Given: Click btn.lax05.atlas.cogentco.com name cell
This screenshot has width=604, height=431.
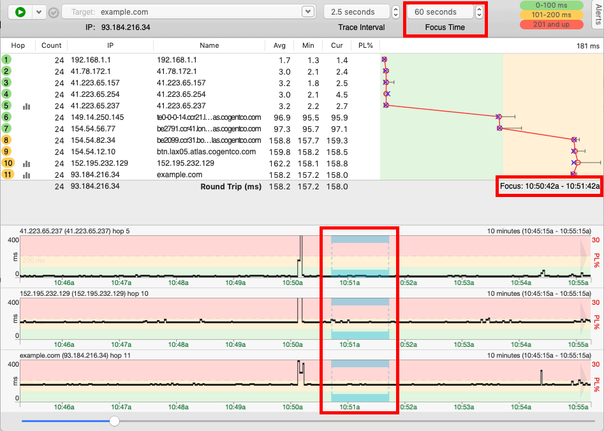Looking at the screenshot, I should click(206, 152).
